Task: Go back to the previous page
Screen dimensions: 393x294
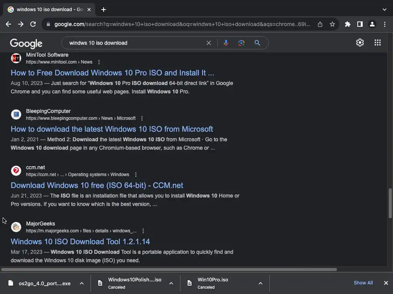Action: pos(8,24)
